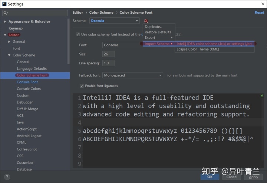The image size is (267, 183).
Task: Select Console Font tree item
Action: pos(27,82)
